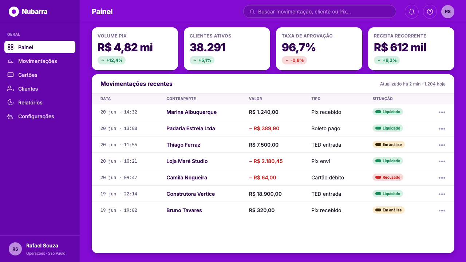Click the Em análise status for Thiago Ferraz
The height and width of the screenshot is (262, 466).
[388, 145]
